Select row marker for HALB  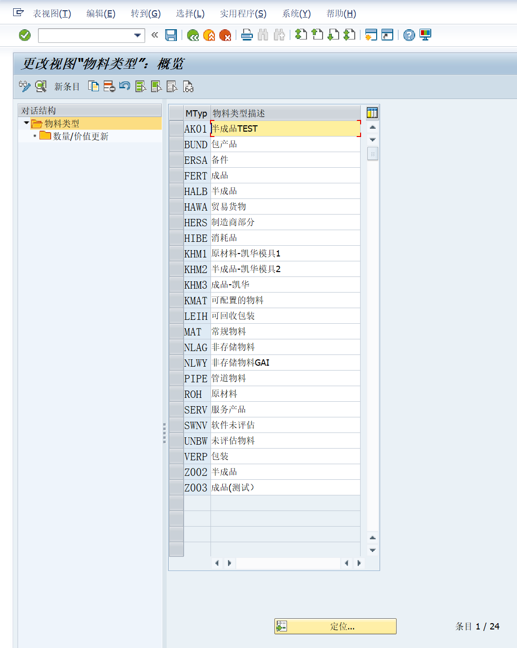[x=176, y=191]
